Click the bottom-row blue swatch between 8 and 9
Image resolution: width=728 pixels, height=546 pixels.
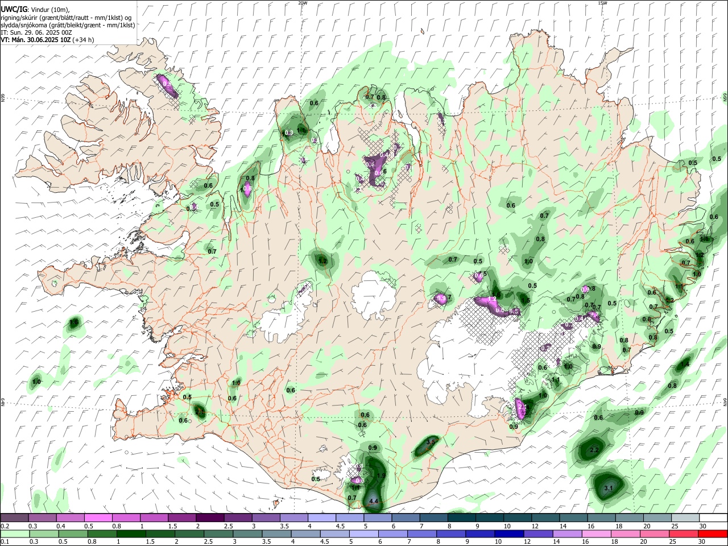[x=451, y=533]
